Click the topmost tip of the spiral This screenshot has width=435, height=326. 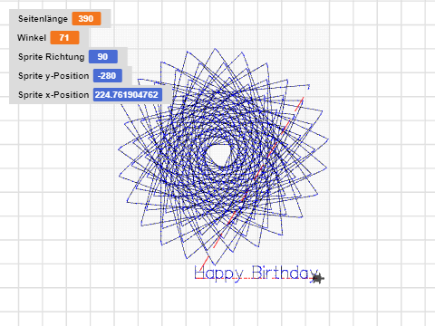(x=215, y=49)
